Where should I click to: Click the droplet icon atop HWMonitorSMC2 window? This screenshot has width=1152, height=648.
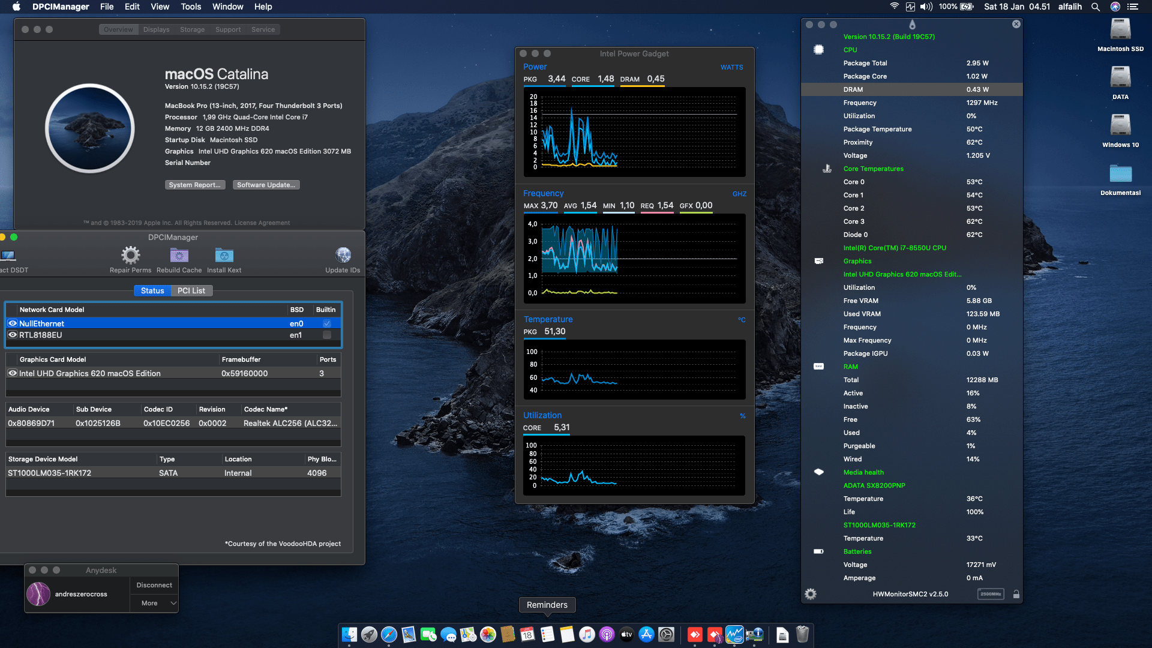click(912, 25)
